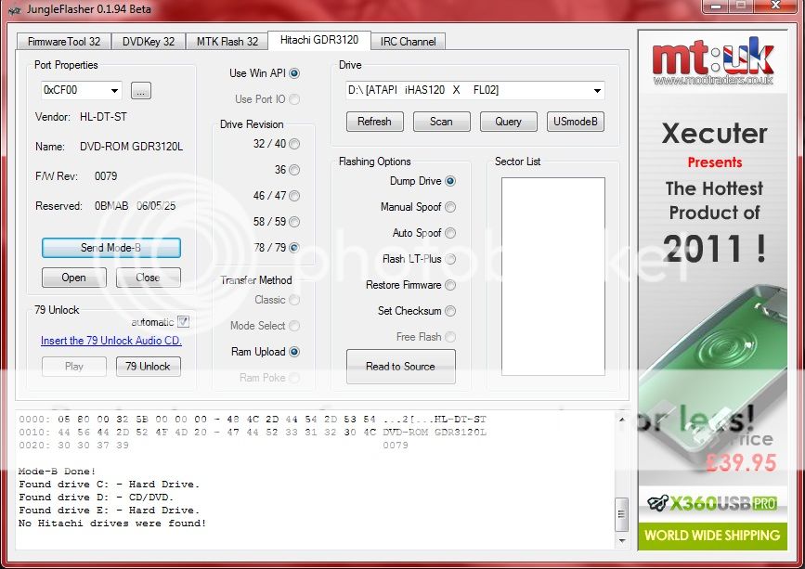Select the Use Win API radio button

click(x=294, y=73)
